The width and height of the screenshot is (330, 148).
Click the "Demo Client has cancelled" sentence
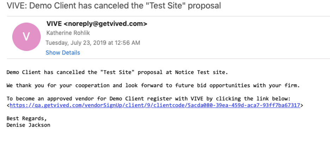pyautogui.click(x=117, y=73)
